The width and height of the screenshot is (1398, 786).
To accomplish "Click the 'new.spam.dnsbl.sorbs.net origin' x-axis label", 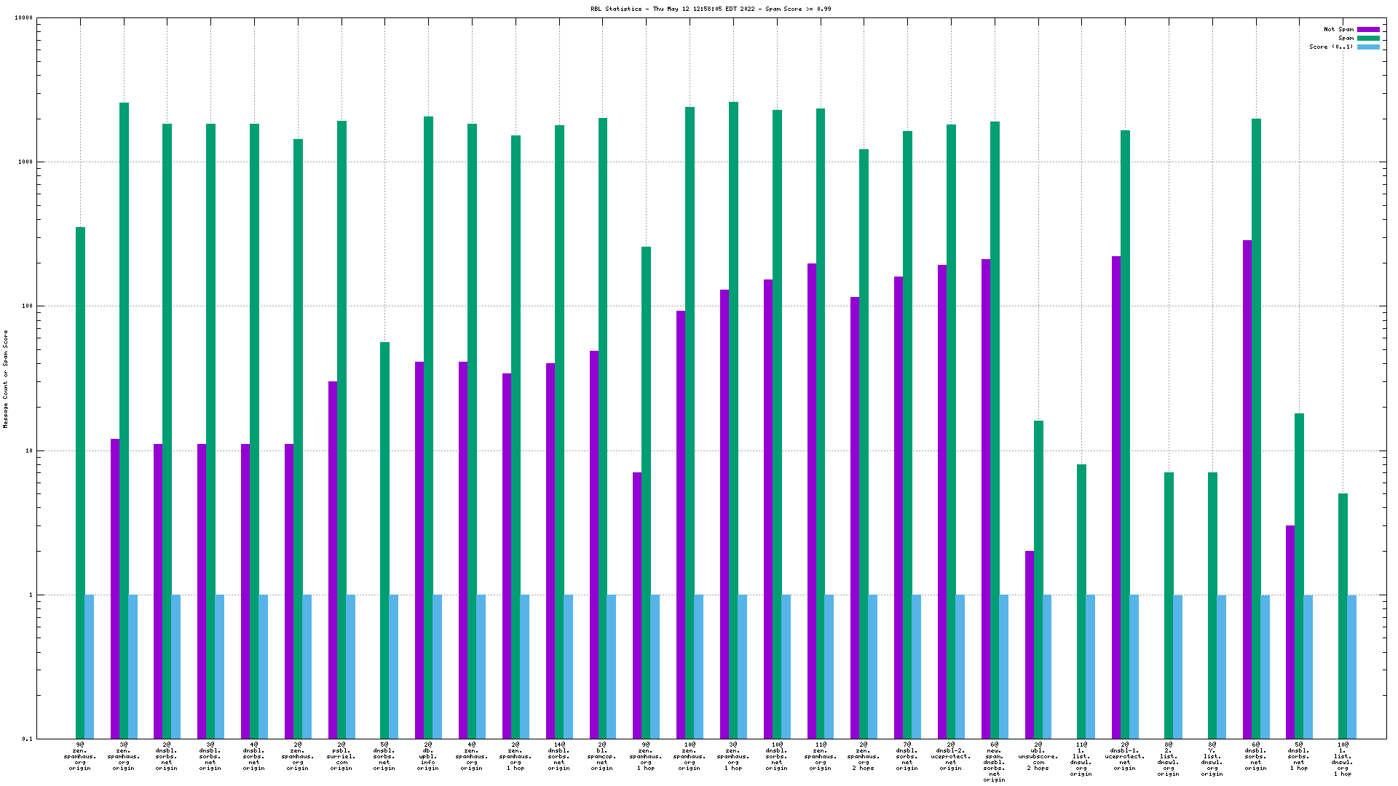I will click(x=995, y=762).
